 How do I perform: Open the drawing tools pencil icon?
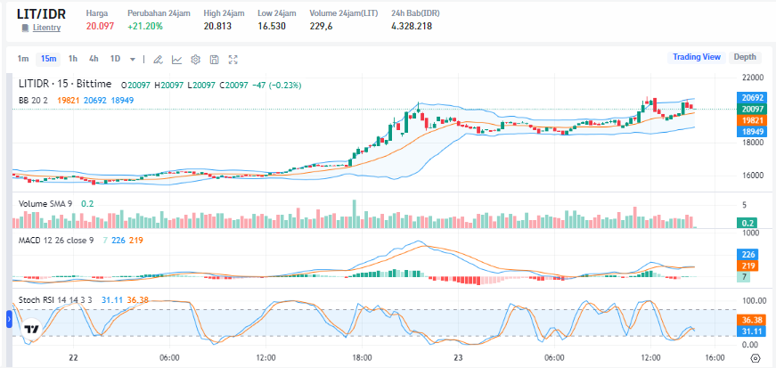click(x=158, y=60)
